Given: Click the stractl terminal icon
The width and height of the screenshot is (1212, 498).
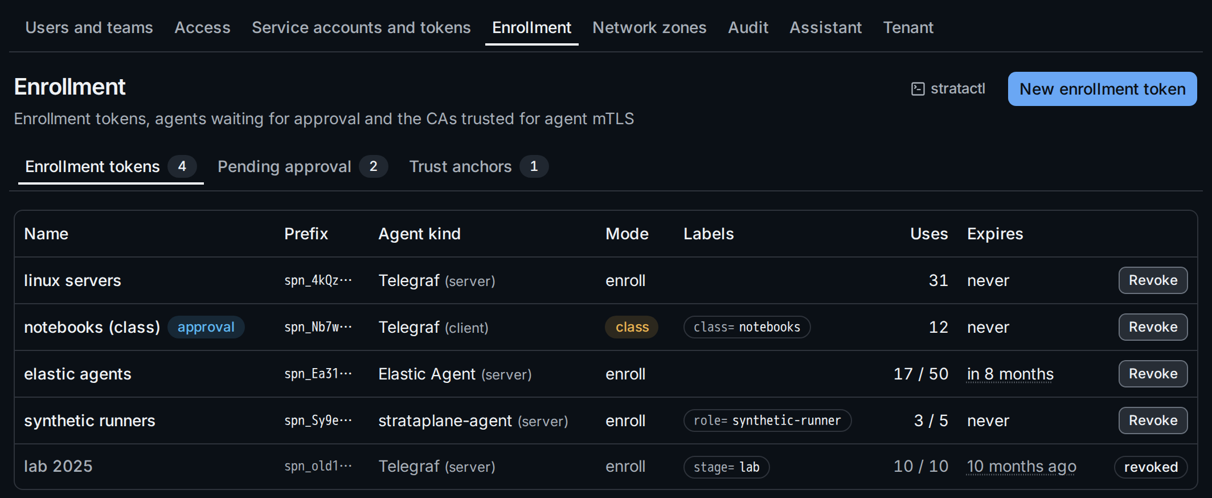Looking at the screenshot, I should [x=918, y=89].
